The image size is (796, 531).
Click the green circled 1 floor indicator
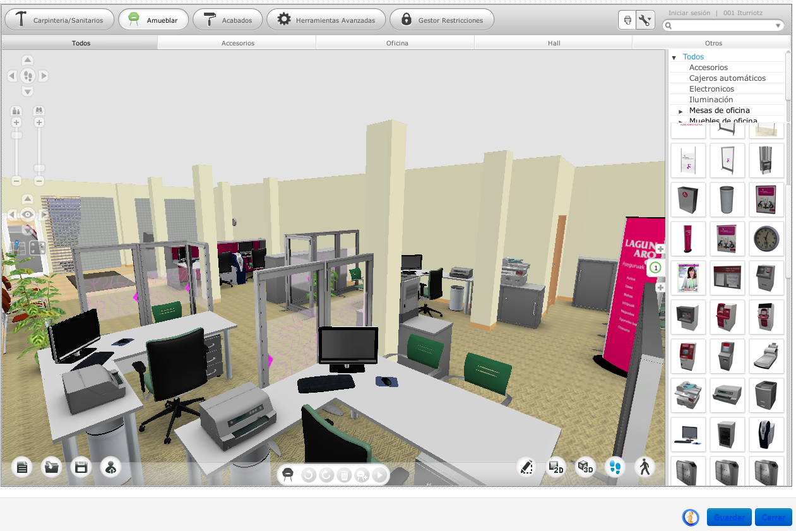(655, 268)
